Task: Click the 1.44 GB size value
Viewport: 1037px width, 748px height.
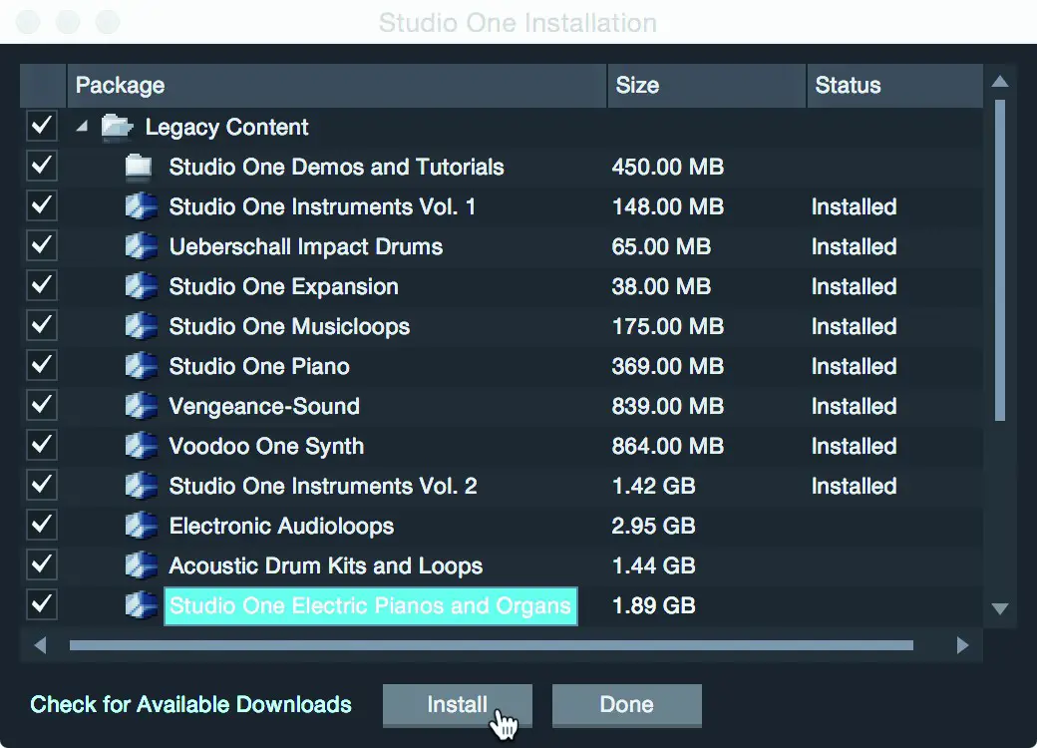Action: click(653, 565)
